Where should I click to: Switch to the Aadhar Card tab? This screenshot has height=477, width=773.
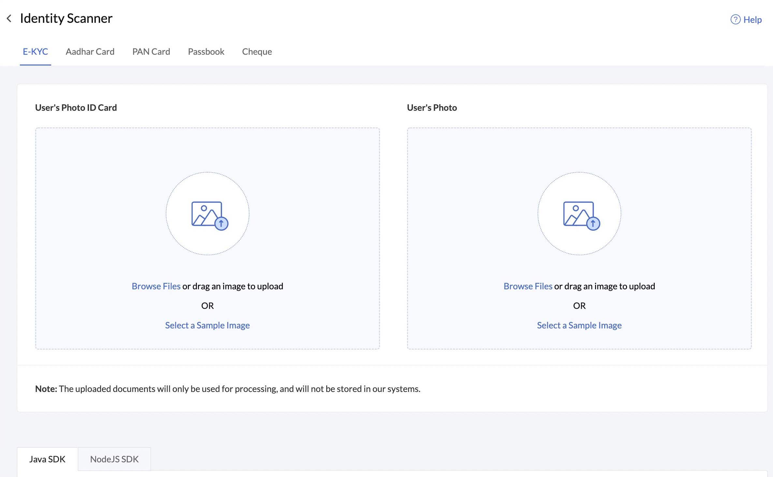(90, 51)
